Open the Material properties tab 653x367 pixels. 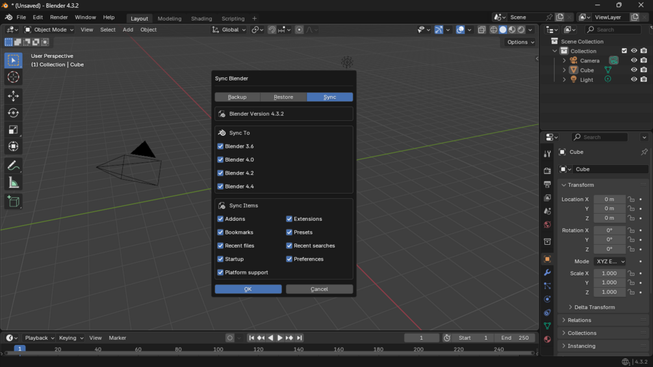pos(547,340)
